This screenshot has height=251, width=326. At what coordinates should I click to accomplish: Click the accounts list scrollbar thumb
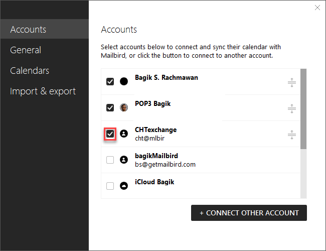pyautogui.click(x=303, y=109)
